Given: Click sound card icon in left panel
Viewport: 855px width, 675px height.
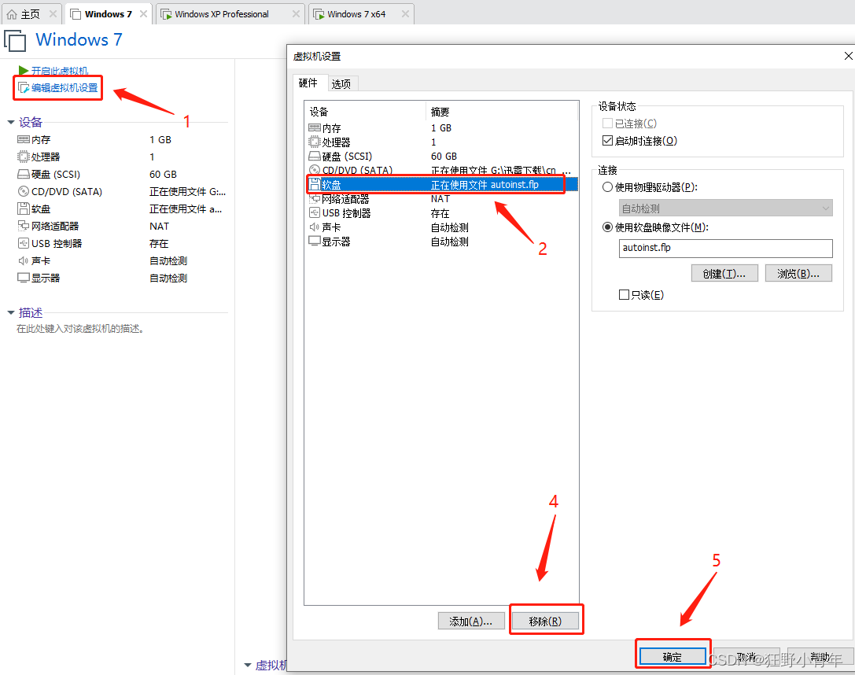Looking at the screenshot, I should (24, 260).
